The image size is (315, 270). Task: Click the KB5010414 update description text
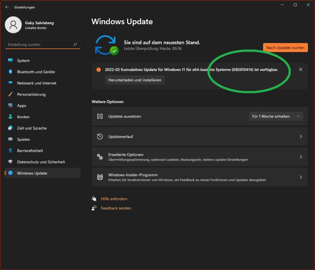pos(191,69)
